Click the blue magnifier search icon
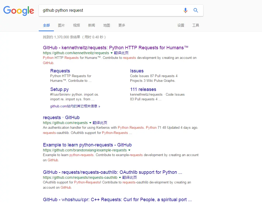 click(196, 10)
